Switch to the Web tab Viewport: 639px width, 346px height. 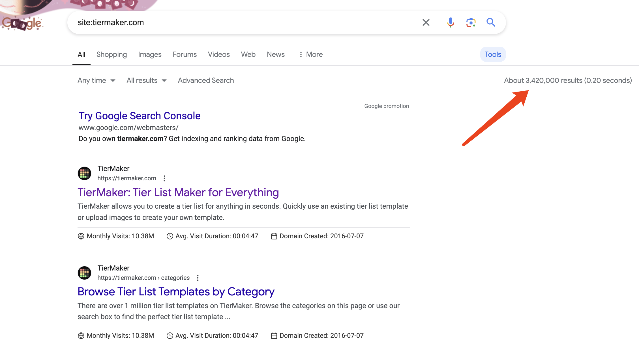(x=248, y=55)
